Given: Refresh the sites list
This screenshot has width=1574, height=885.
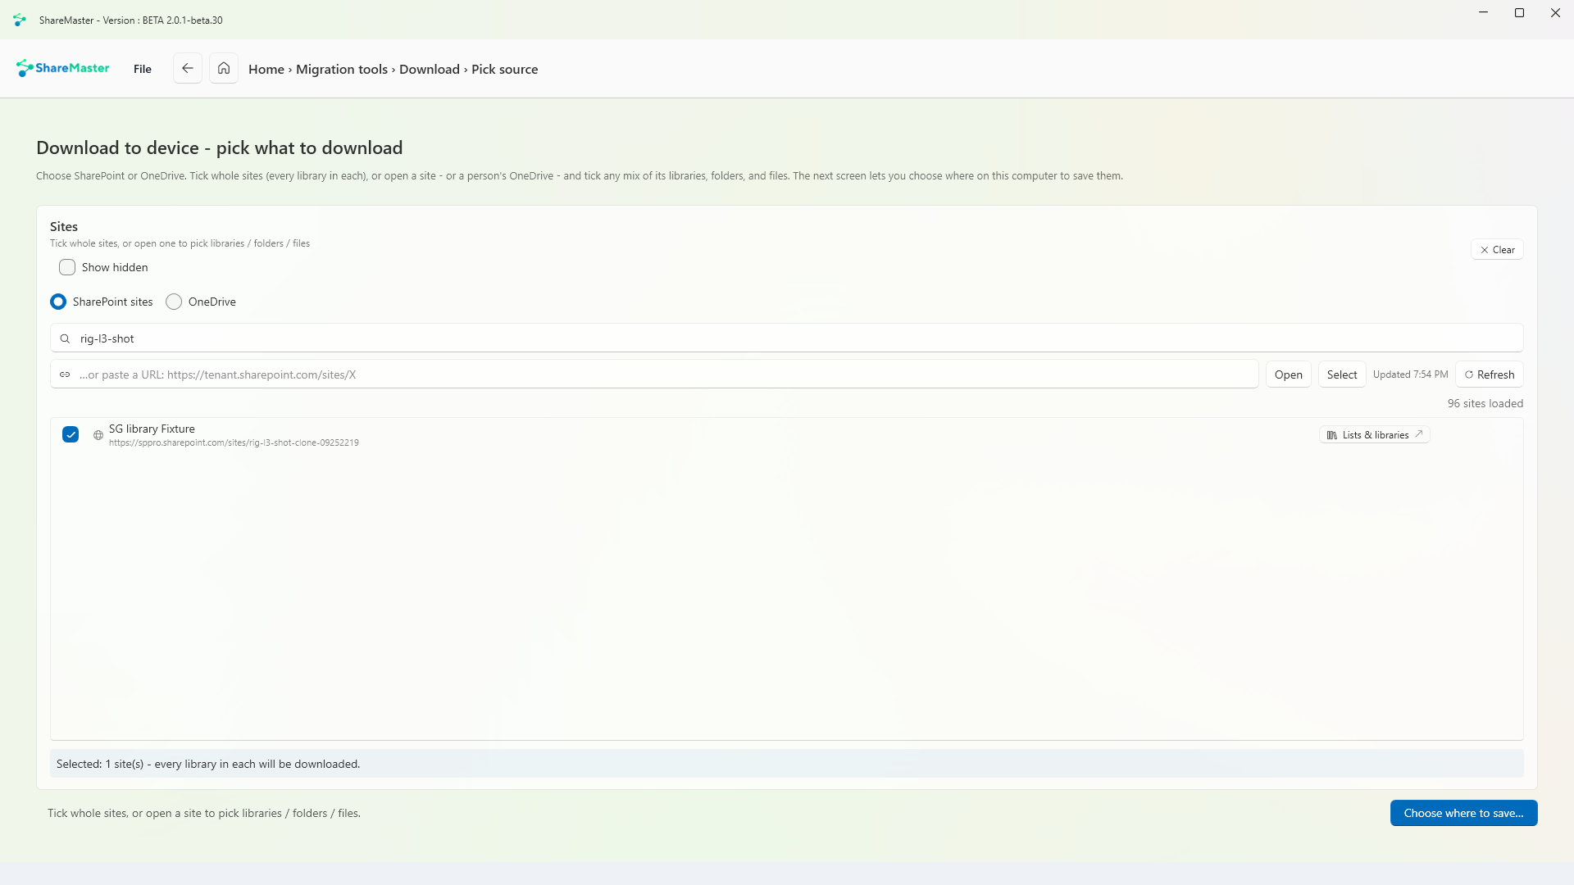Looking at the screenshot, I should click(1489, 374).
